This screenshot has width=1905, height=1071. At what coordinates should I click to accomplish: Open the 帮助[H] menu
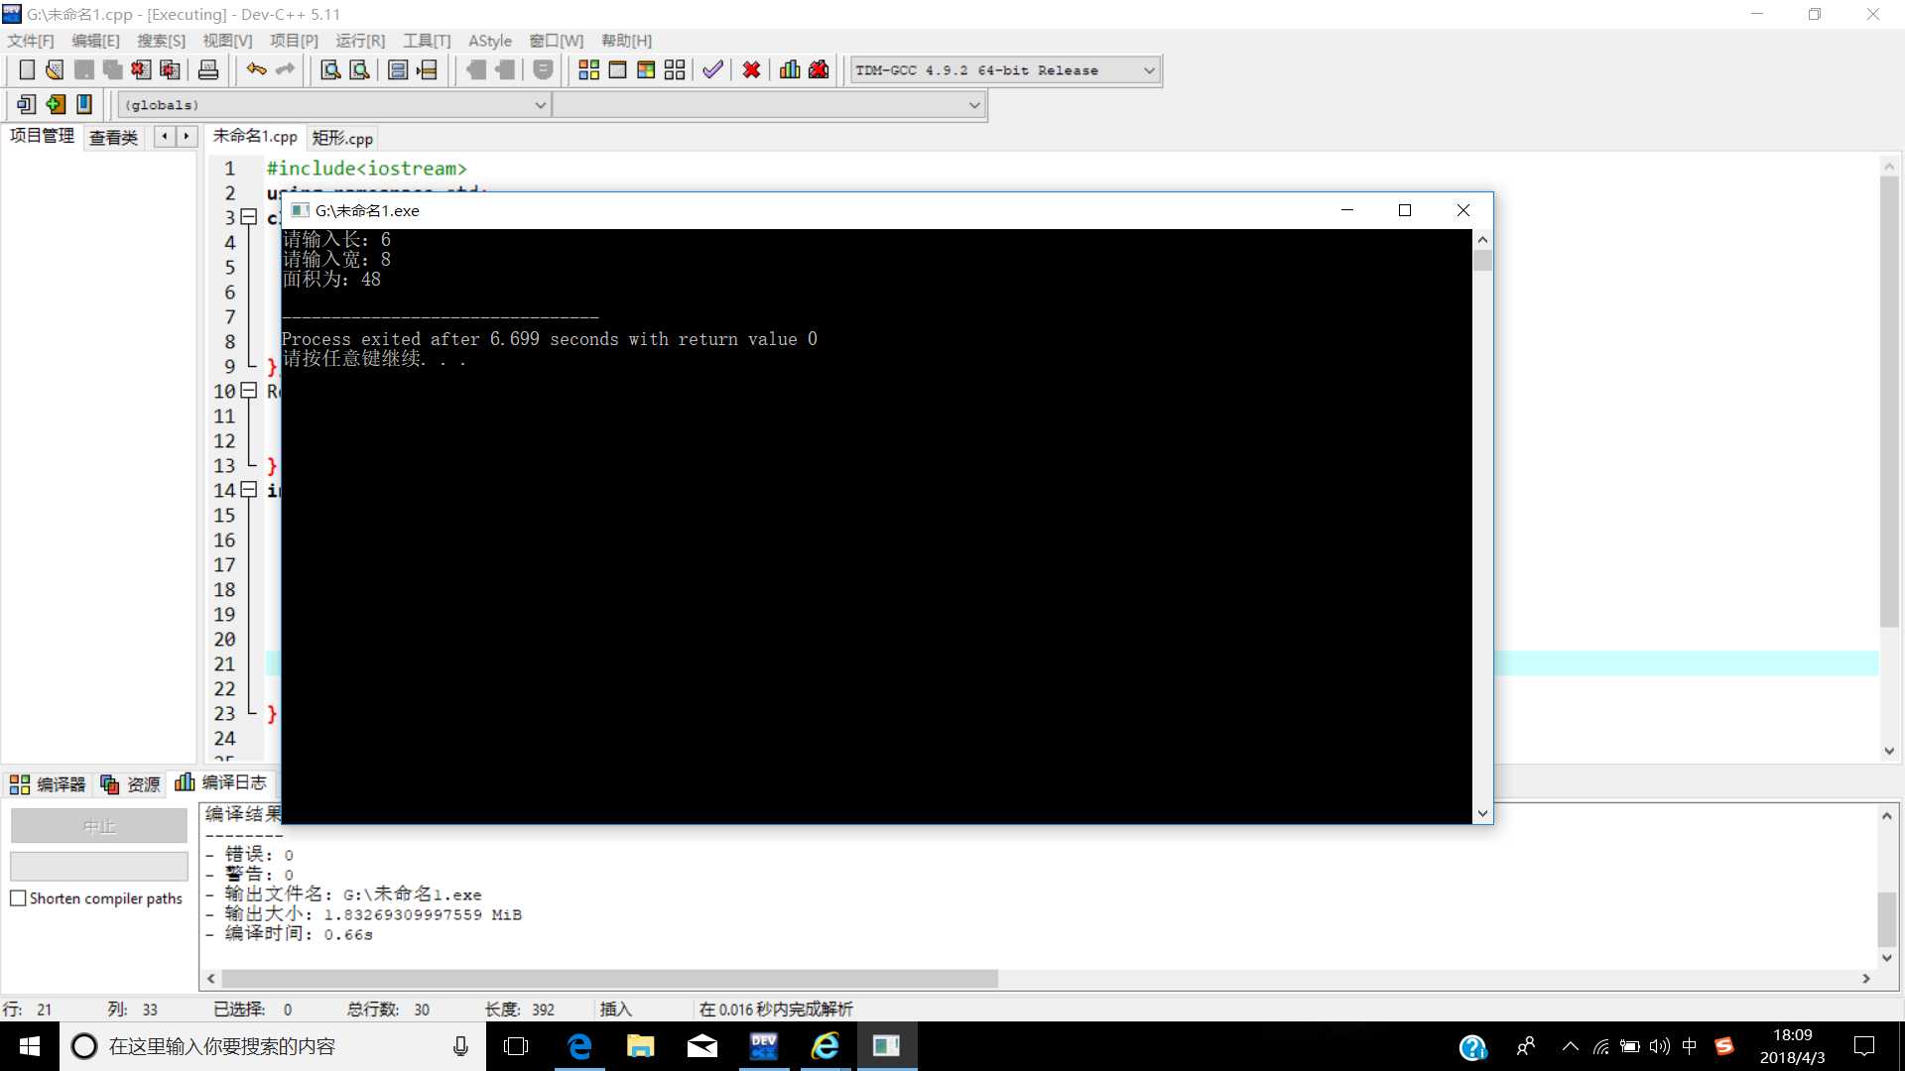point(626,41)
